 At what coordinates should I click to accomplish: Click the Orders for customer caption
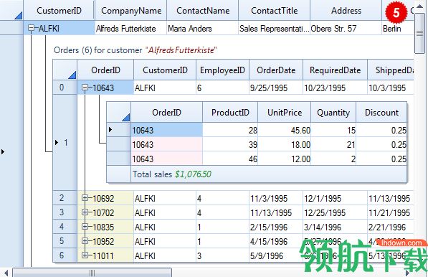tap(135, 50)
